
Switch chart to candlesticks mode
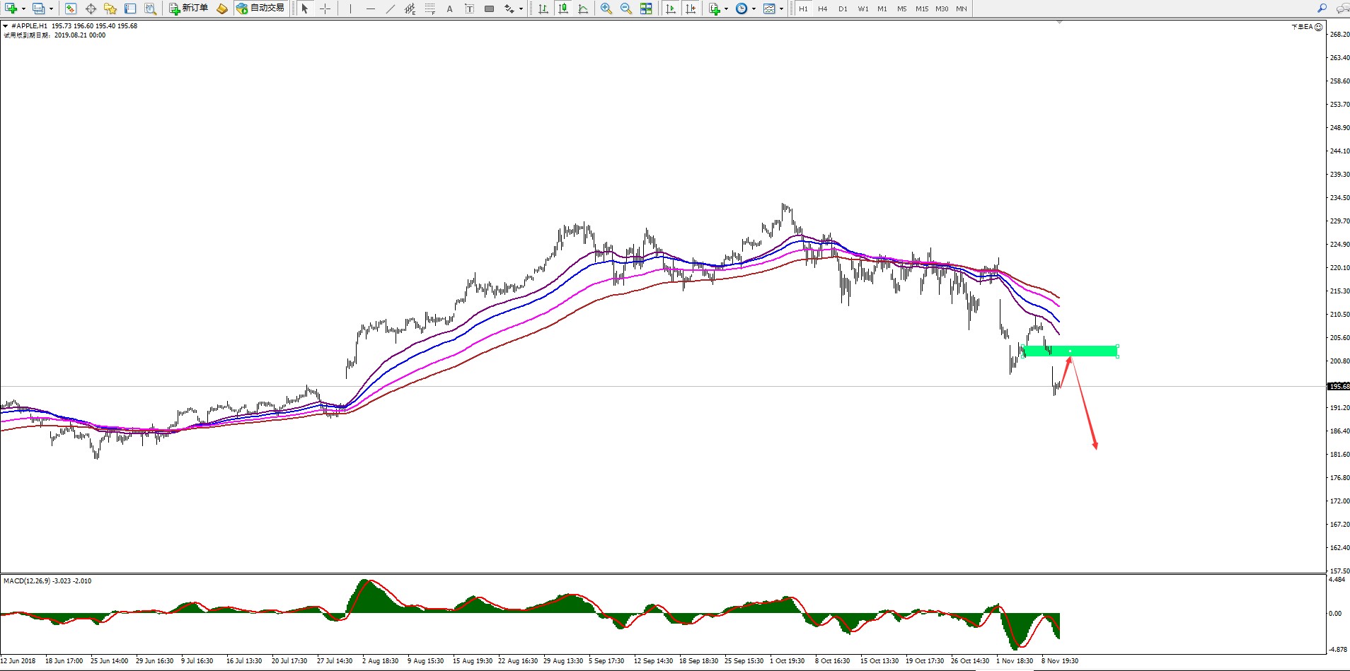[x=562, y=8]
